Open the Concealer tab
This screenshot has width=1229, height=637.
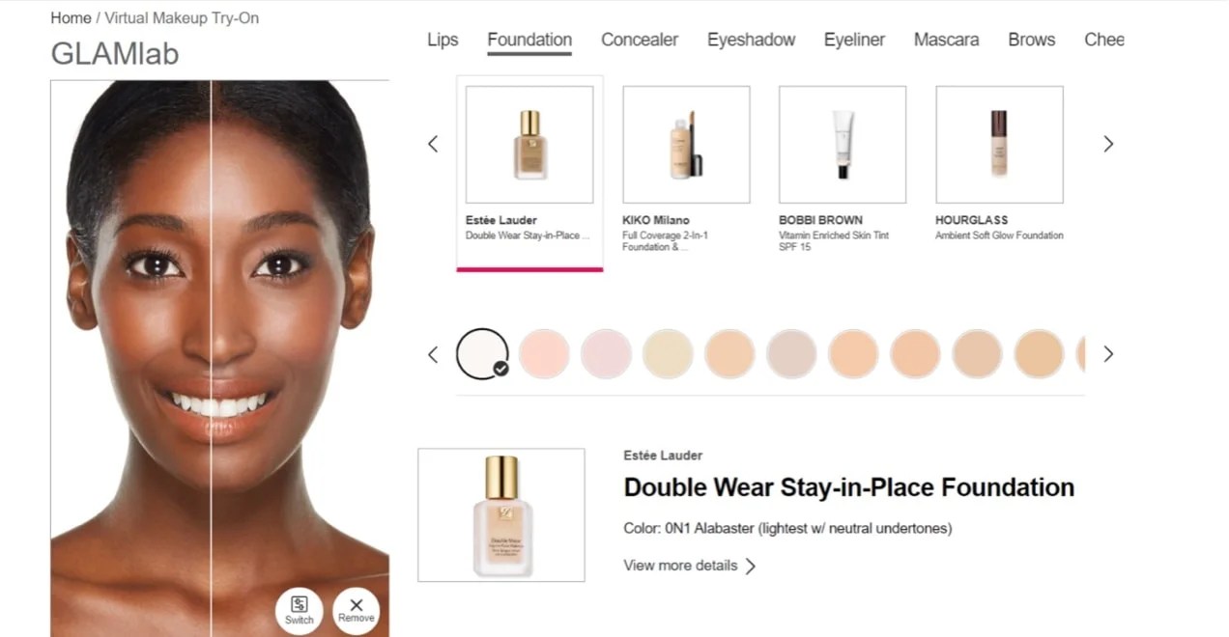640,40
